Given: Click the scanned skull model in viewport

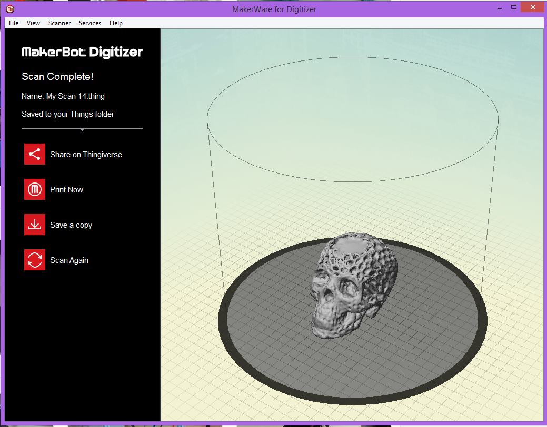Looking at the screenshot, I should 353,286.
